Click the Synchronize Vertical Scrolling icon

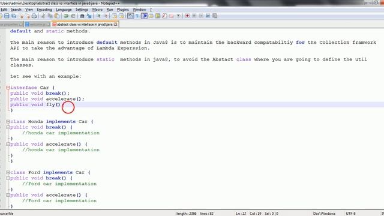point(115,16)
